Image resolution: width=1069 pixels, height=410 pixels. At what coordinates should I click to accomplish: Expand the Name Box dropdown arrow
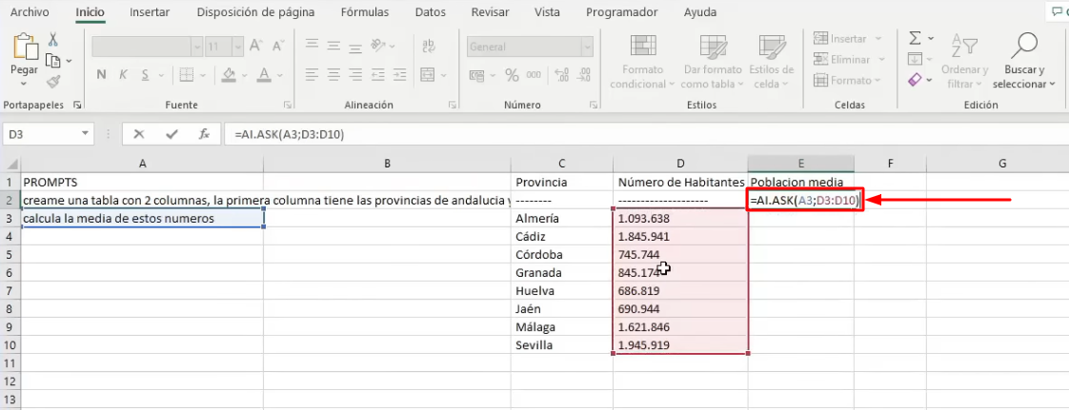pyautogui.click(x=85, y=134)
